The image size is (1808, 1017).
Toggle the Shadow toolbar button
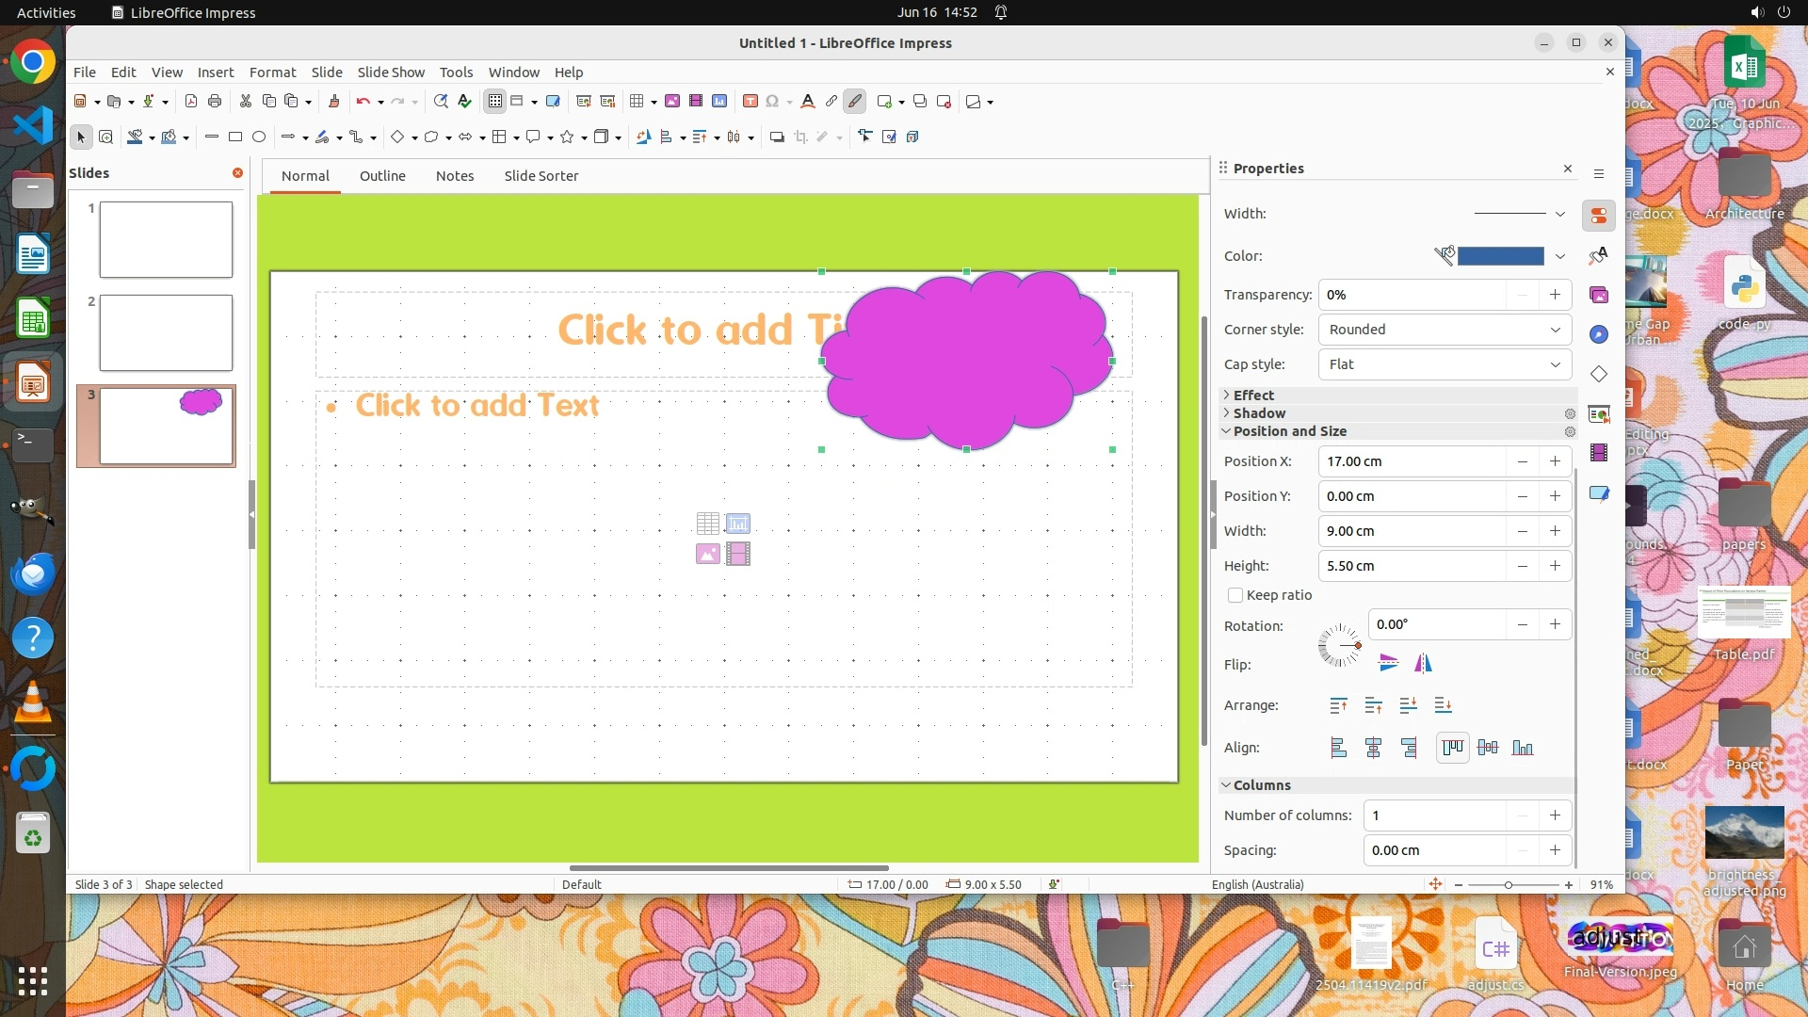pos(777,137)
